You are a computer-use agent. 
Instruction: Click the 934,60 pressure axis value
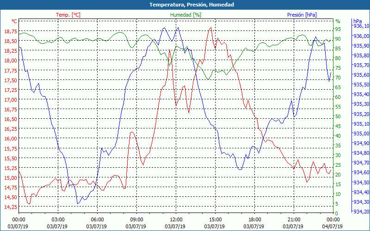tap(362, 172)
